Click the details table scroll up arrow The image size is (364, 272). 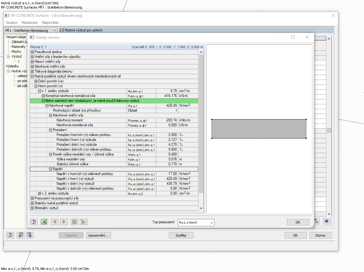click(201, 52)
